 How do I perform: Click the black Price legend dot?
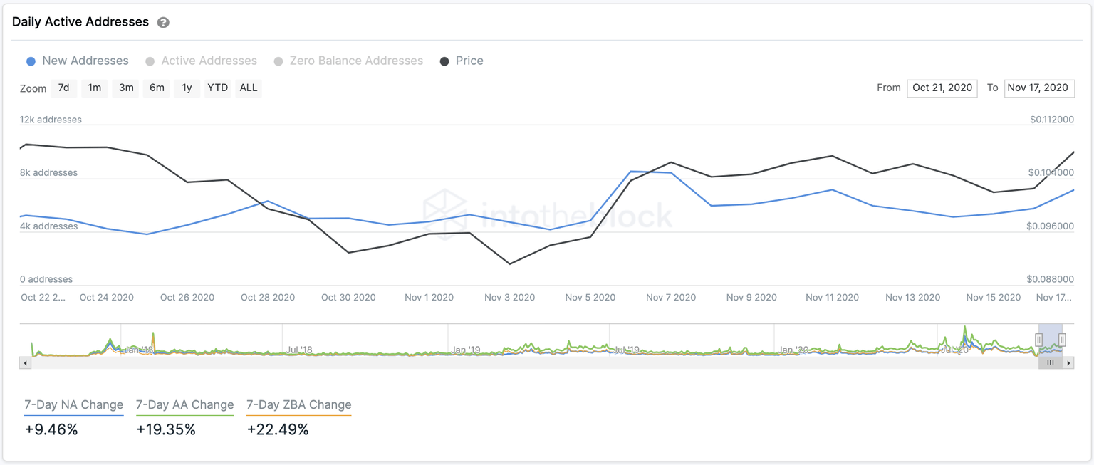point(445,61)
